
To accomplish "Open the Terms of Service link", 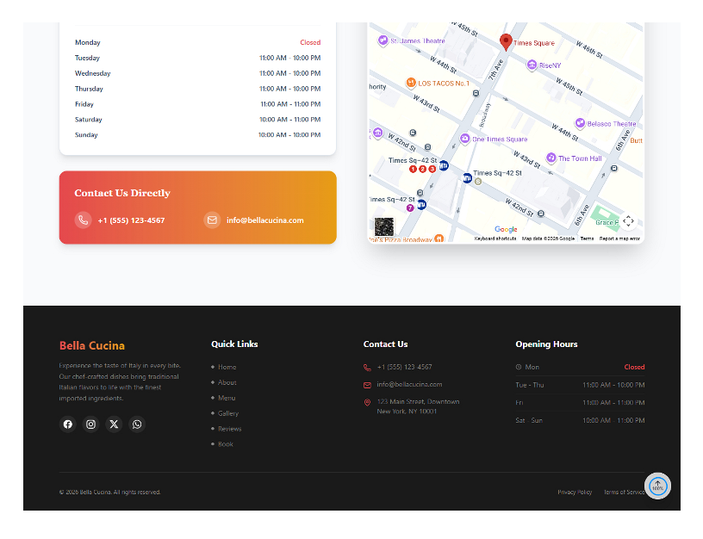I will tap(624, 492).
